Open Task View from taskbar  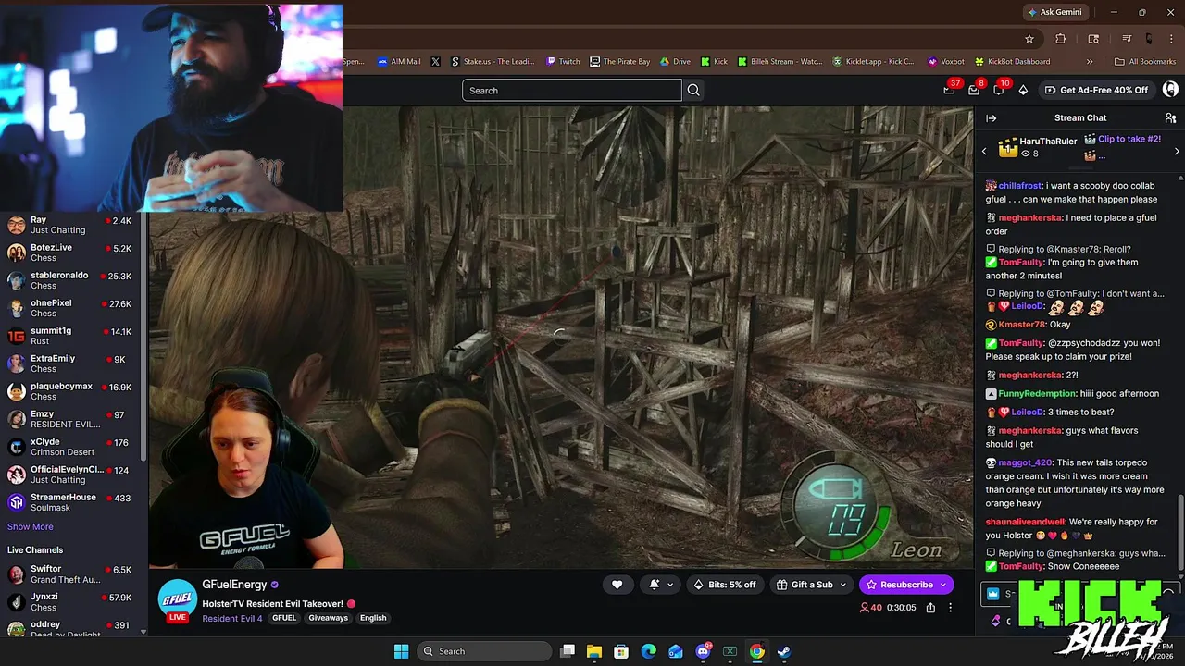(568, 651)
